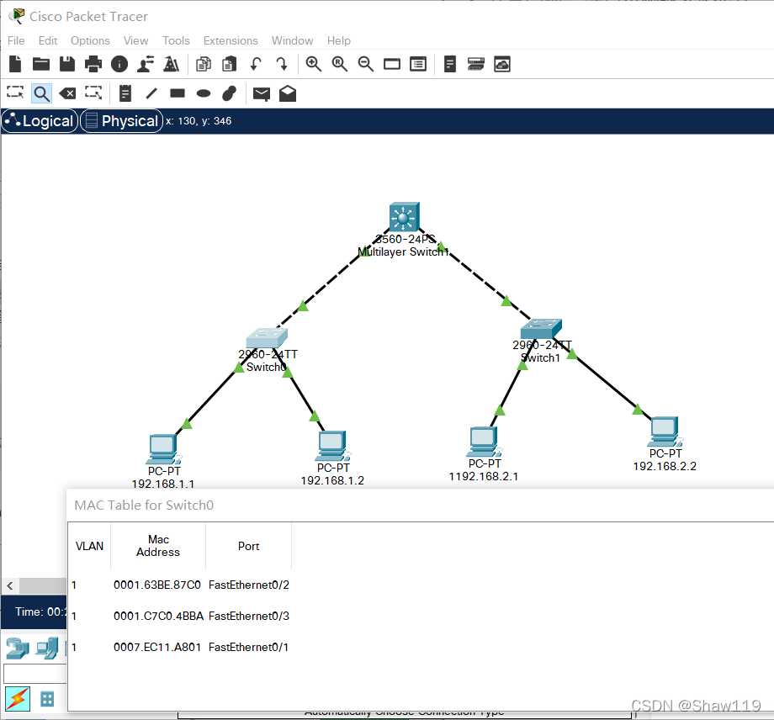Select the Draw Line tool
This screenshot has height=720, width=774.
tap(151, 93)
